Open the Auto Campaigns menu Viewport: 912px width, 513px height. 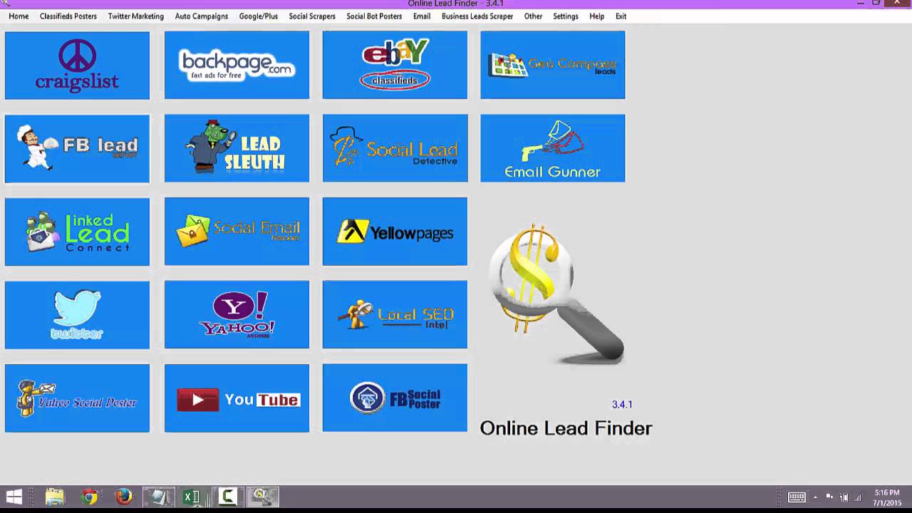202,16
